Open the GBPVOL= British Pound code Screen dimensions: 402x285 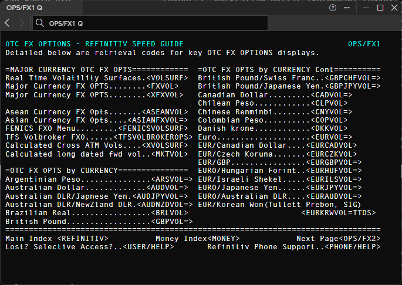coord(172,222)
